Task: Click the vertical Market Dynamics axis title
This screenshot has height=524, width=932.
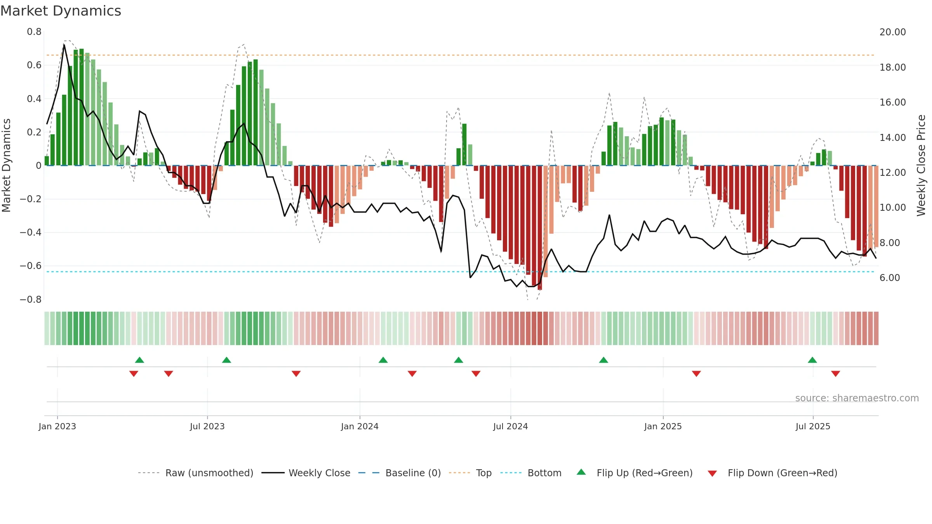Action: click(x=6, y=165)
